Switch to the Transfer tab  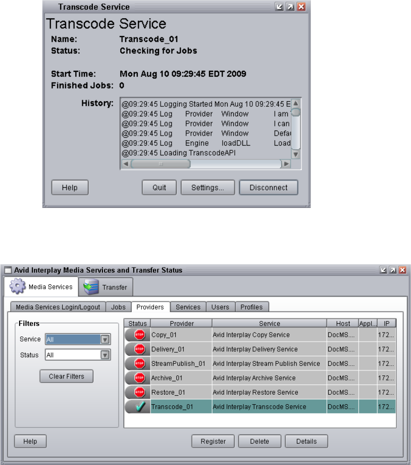tap(106, 287)
